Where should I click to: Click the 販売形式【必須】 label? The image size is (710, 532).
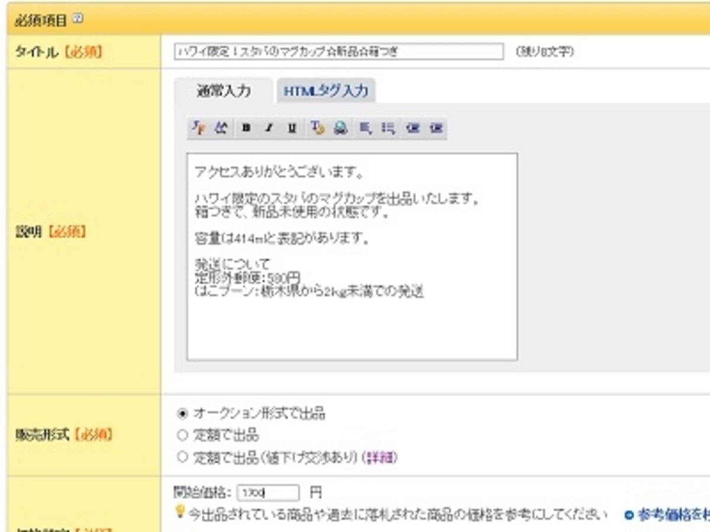click(63, 436)
